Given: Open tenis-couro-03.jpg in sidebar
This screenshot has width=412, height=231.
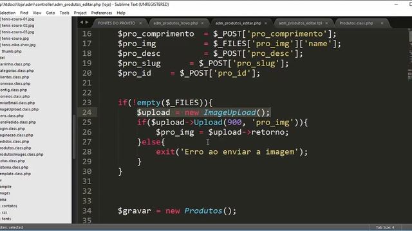Looking at the screenshot, I should (x=18, y=31).
